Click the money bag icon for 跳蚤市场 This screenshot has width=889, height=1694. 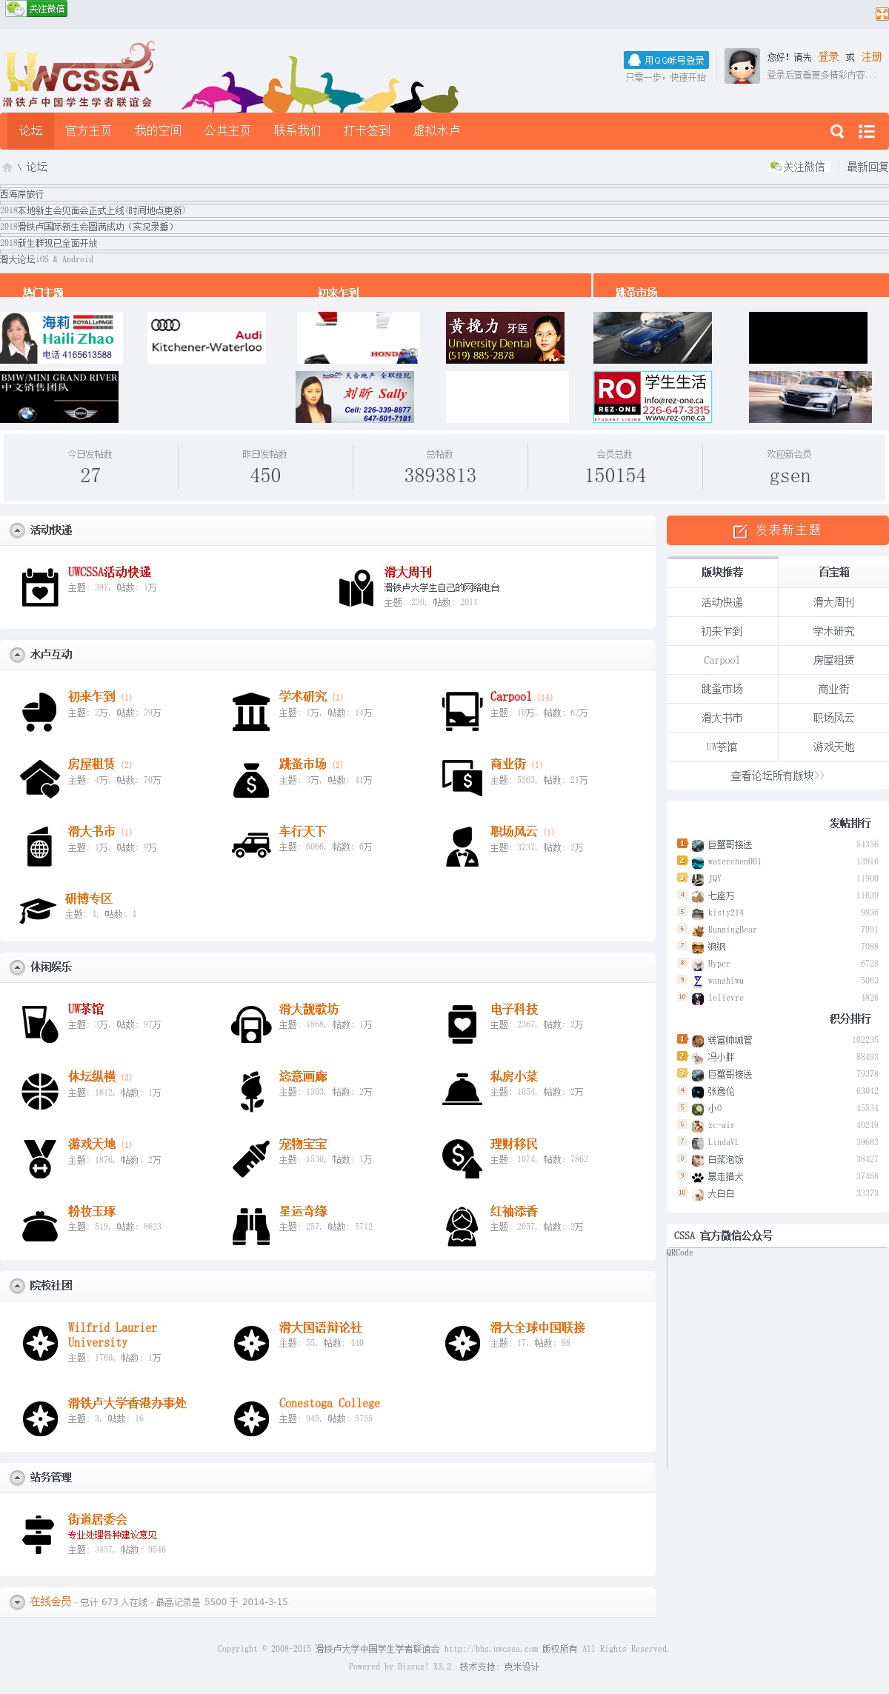click(x=251, y=779)
